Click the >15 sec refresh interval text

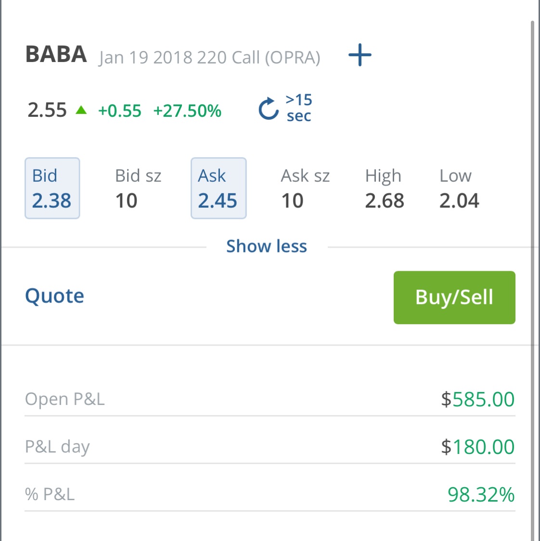pos(299,108)
